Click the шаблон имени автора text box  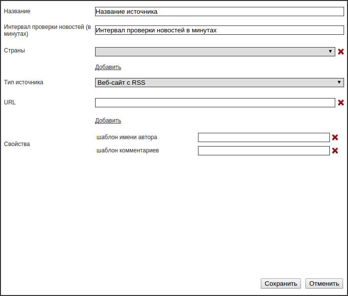[x=264, y=138]
